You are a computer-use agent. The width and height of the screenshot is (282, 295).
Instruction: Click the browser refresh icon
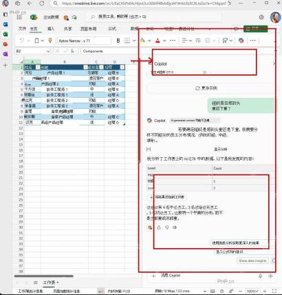click(42, 3)
